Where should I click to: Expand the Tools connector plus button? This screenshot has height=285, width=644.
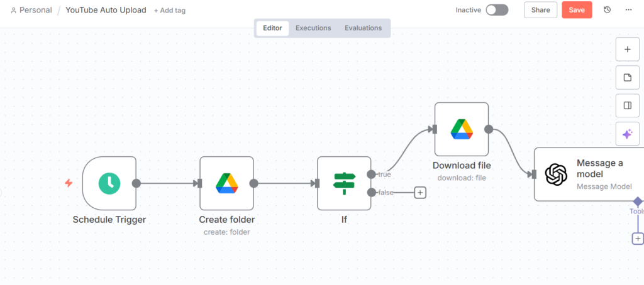pos(638,239)
